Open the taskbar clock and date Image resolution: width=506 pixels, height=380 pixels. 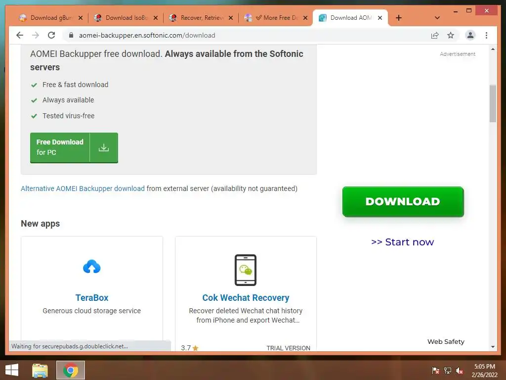point(484,371)
